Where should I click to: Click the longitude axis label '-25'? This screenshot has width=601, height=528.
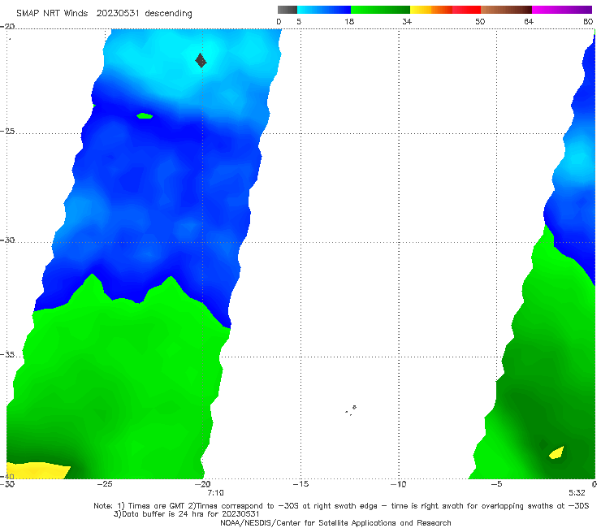pyautogui.click(x=105, y=484)
